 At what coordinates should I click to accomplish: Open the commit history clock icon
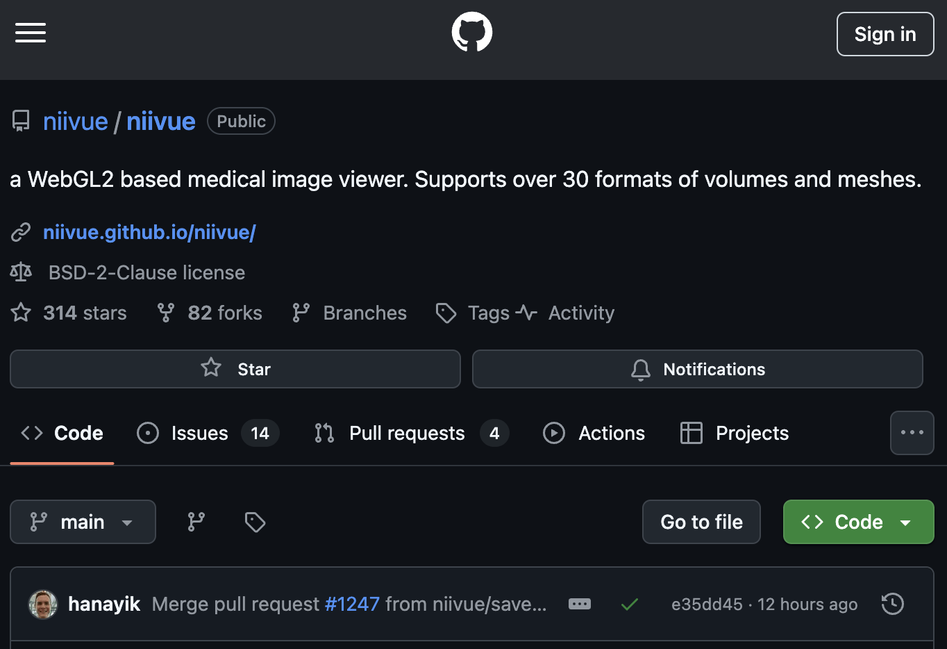point(892,604)
